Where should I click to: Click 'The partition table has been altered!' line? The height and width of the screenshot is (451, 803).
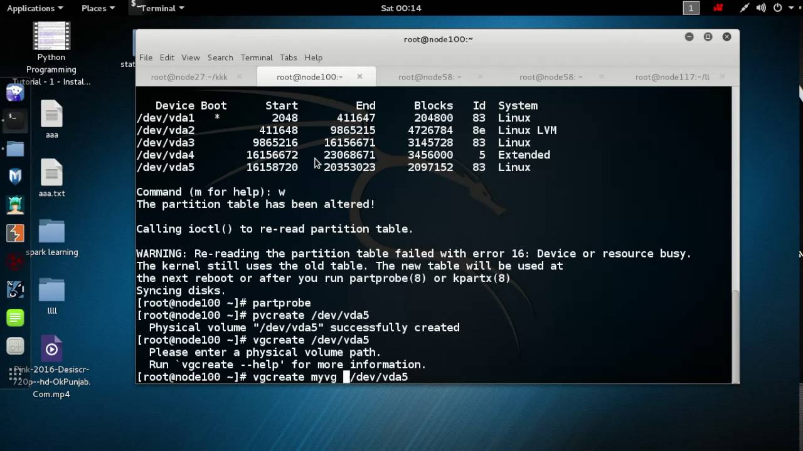(255, 204)
